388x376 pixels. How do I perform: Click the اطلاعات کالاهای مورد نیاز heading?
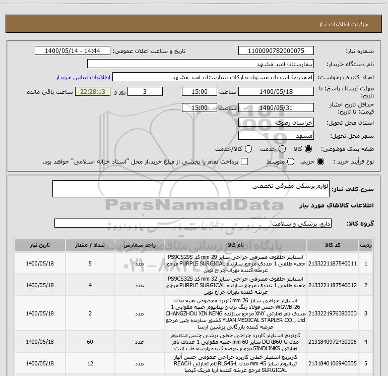(336, 205)
